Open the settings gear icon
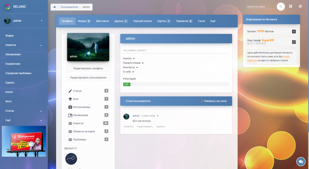Viewport: 309px width, 169px height. click(300, 6)
